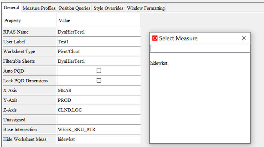Click the Auto PQD property label
264x147 pixels.
coord(14,71)
